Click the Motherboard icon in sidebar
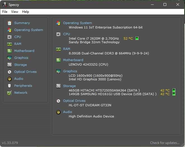This screenshot has height=147, width=185. point(10,51)
